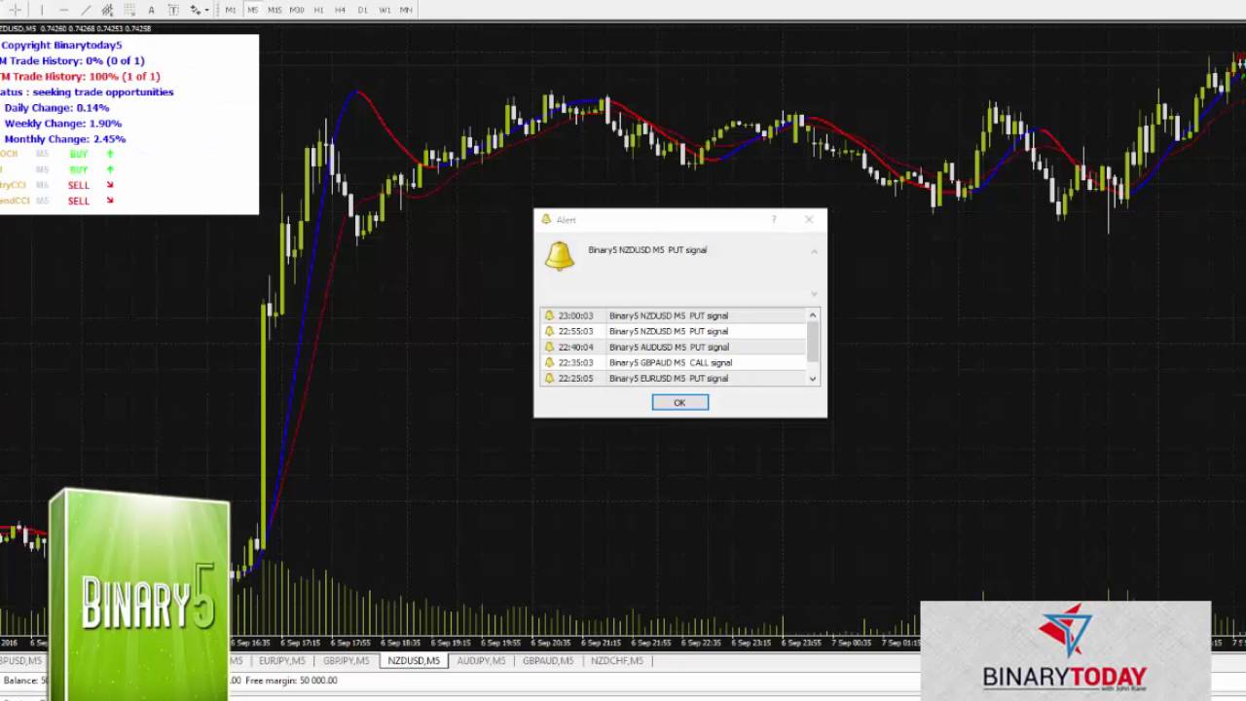
Task: Click the Free margin 50 000.00 value
Action: (291, 681)
